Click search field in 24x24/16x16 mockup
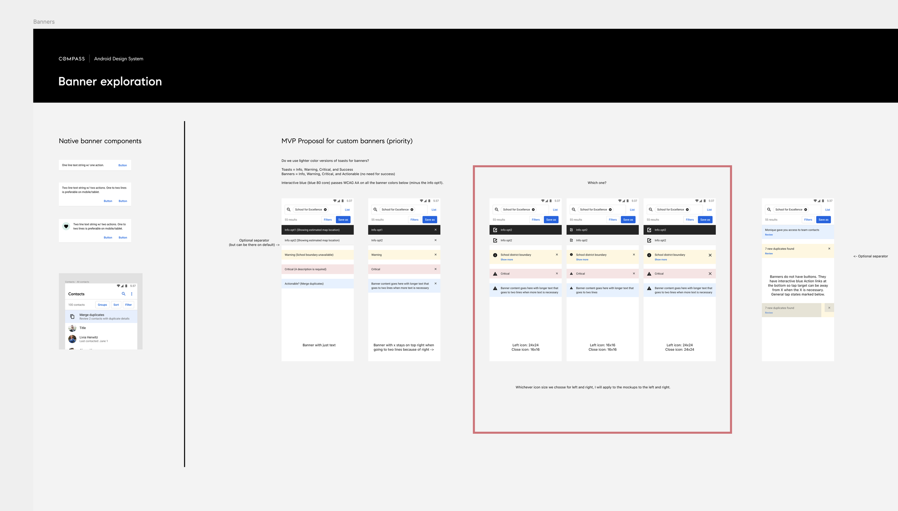This screenshot has height=511, width=898. coord(520,210)
